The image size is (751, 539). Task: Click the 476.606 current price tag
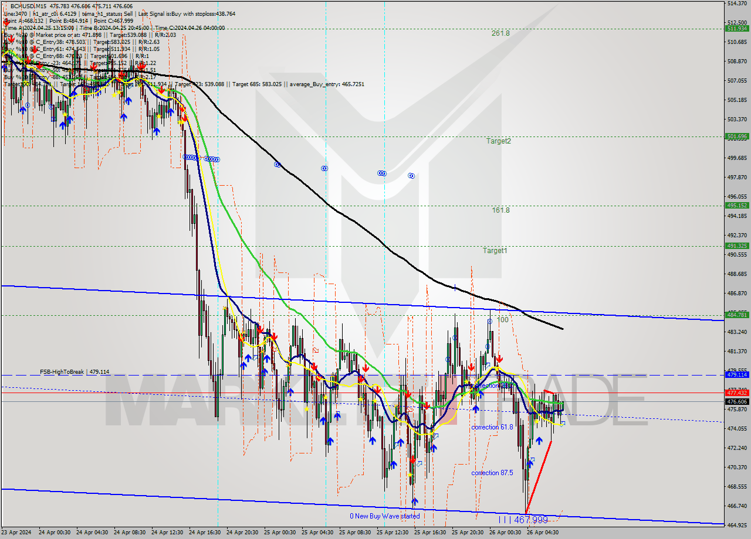point(737,402)
